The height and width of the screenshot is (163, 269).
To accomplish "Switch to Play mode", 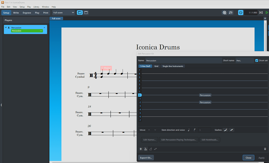I will [37, 13].
